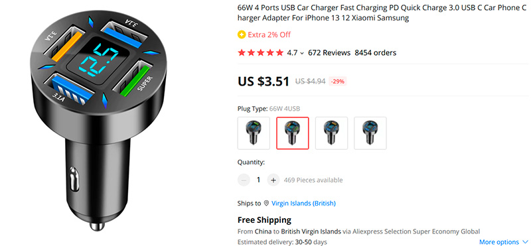The width and height of the screenshot is (531, 246).
Task: Choose the third plug type option
Action: click(331, 133)
